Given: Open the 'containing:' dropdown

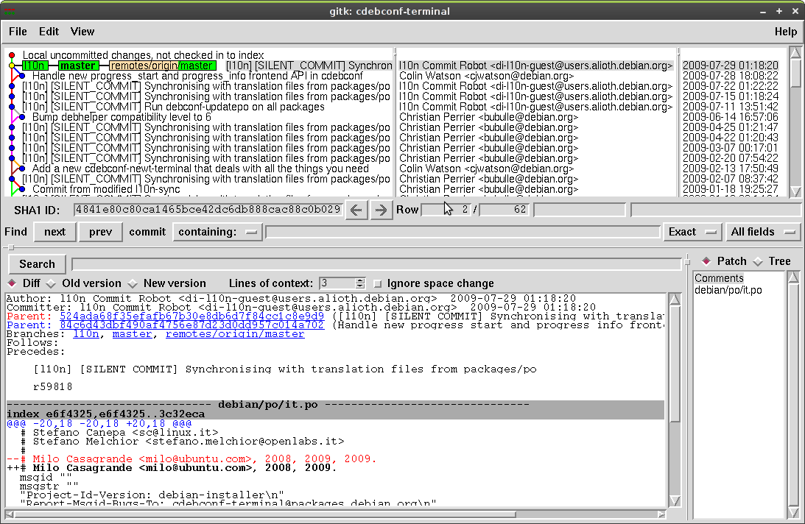Looking at the screenshot, I should point(217,232).
